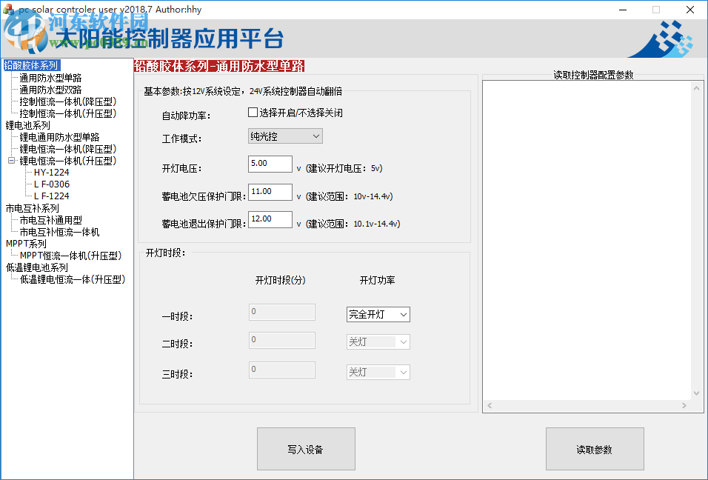
Task: Click 一时段 minutes field
Action: (281, 312)
